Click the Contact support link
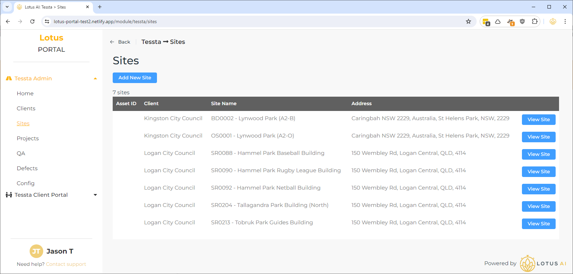Viewport: 573px width, 274px height. pyautogui.click(x=66, y=264)
